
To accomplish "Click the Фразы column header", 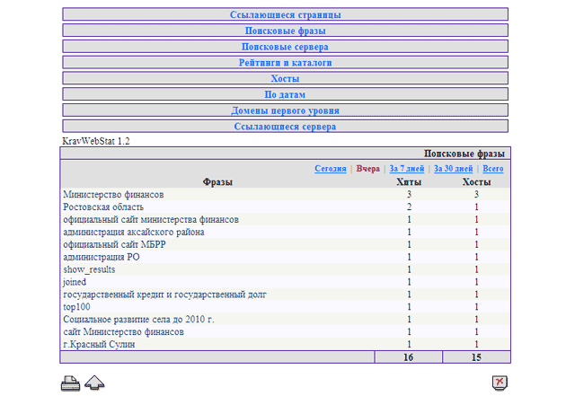I will [217, 182].
